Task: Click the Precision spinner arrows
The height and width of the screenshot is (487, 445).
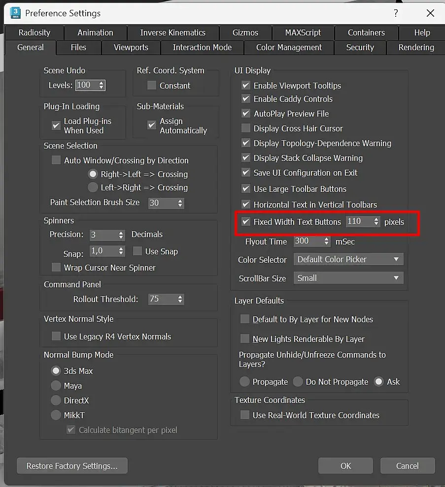Action: point(121,235)
